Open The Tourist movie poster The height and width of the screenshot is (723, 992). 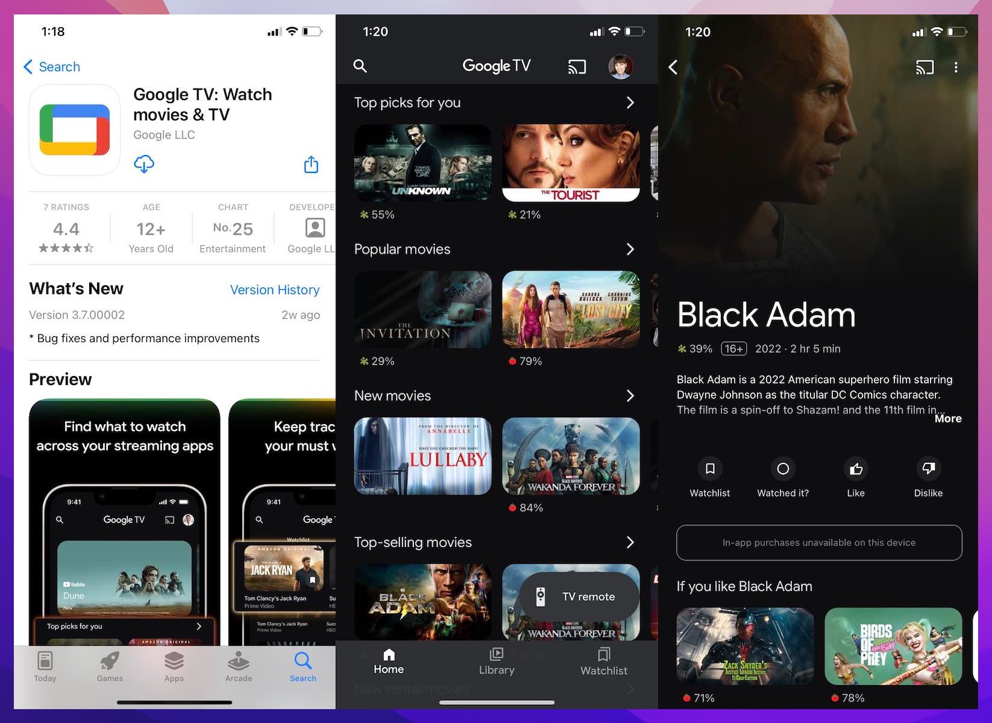(571, 163)
